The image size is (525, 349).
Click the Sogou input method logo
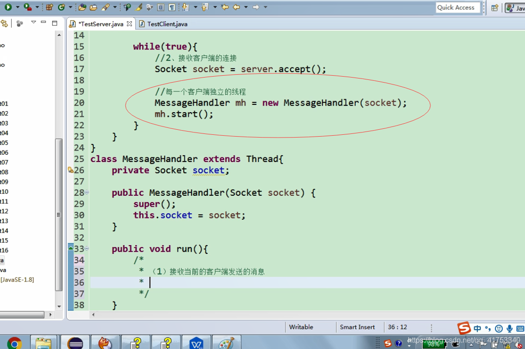pyautogui.click(x=464, y=328)
